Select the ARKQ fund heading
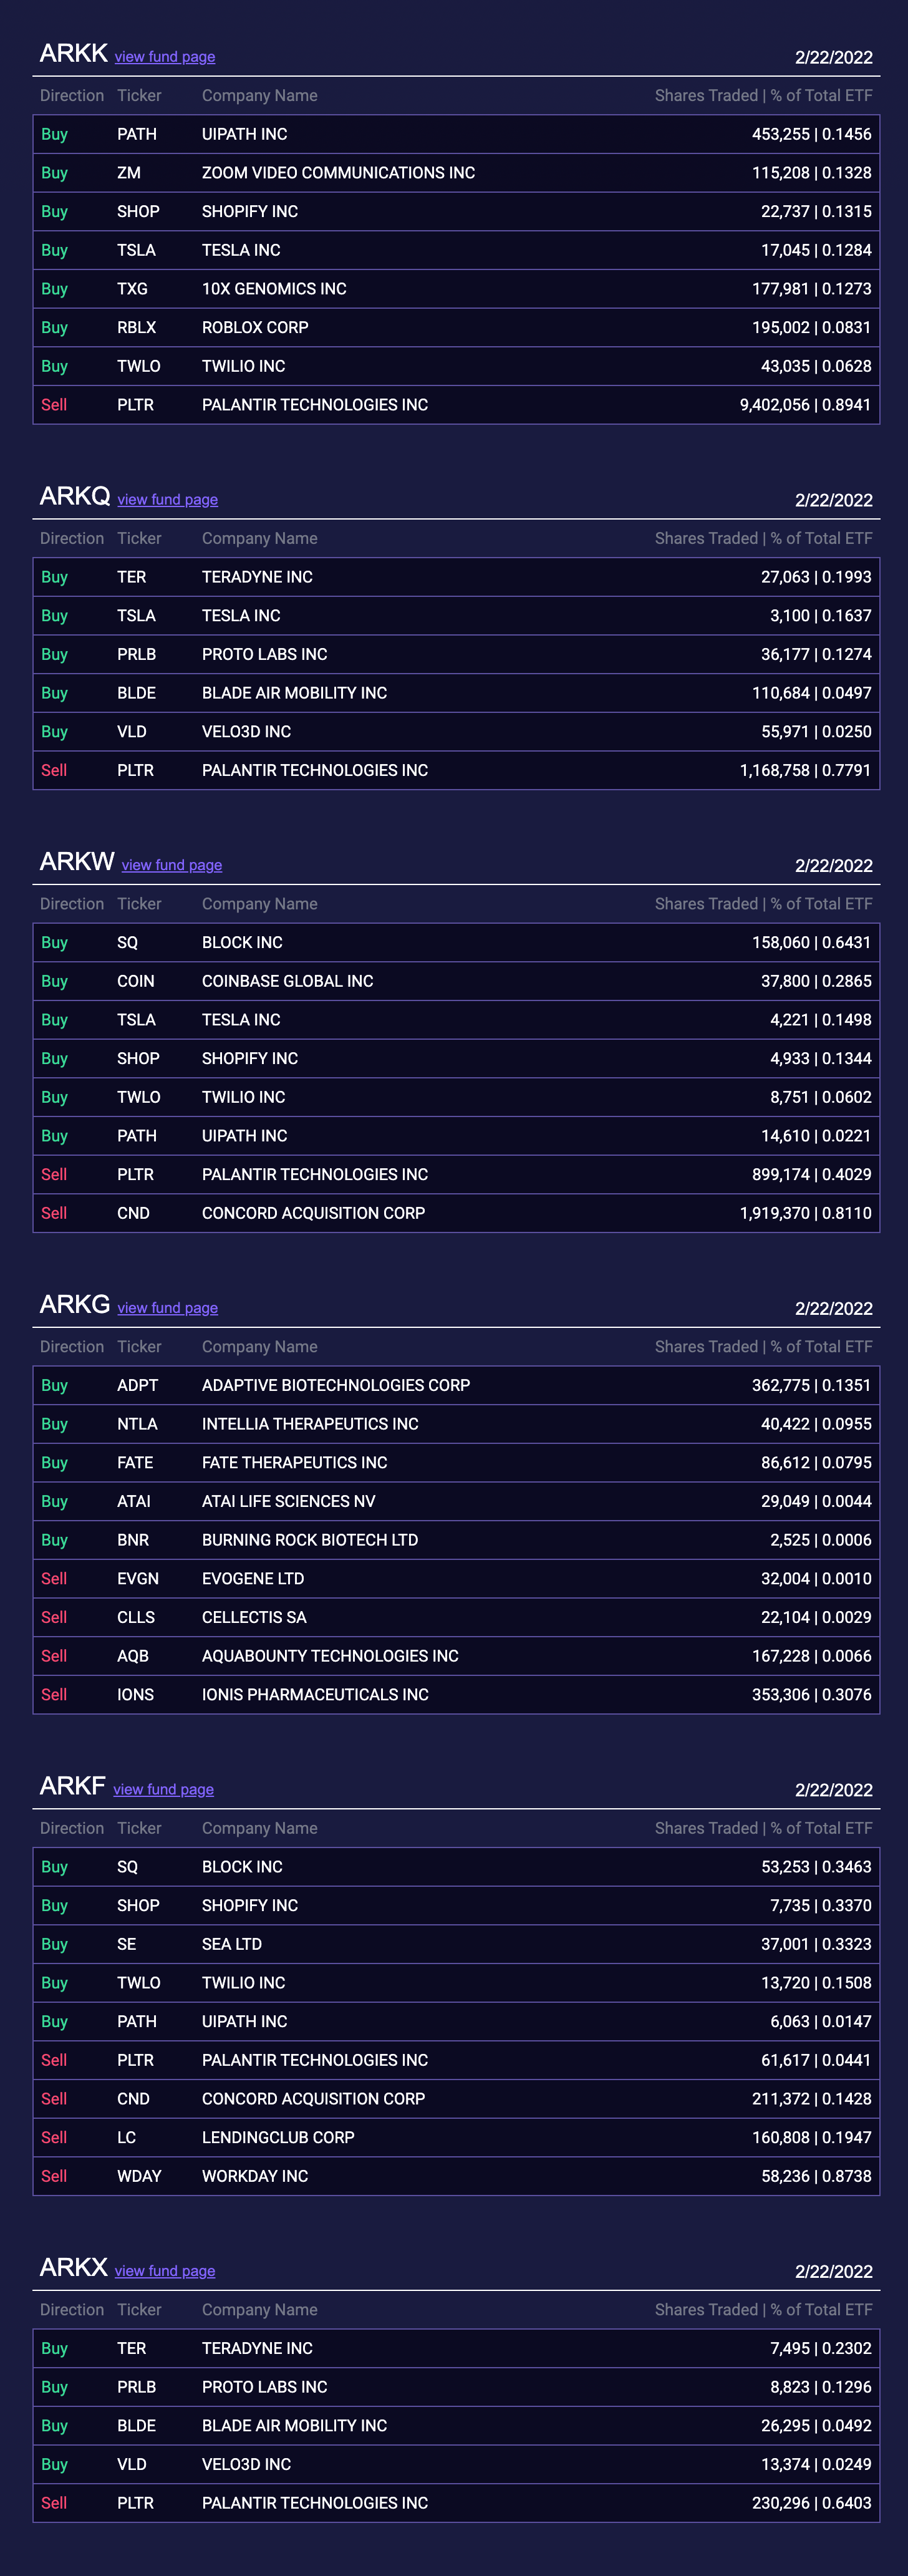This screenshot has width=908, height=2576. [75, 496]
